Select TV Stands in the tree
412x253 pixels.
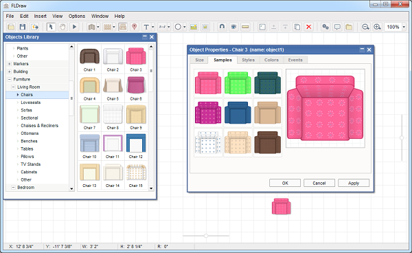tap(30, 164)
